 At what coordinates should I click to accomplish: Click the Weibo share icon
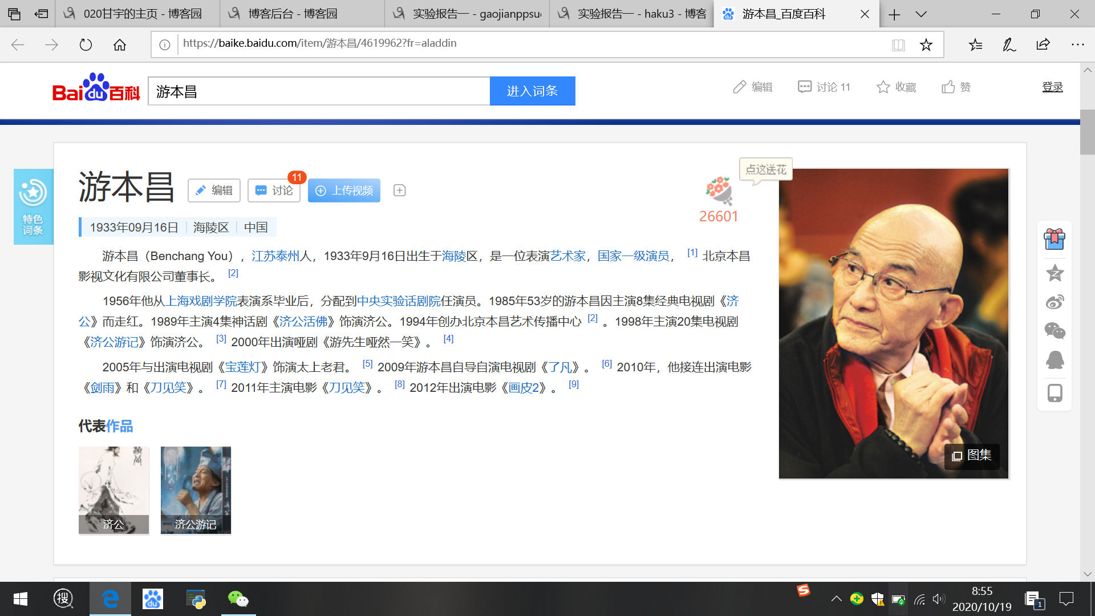(x=1055, y=302)
